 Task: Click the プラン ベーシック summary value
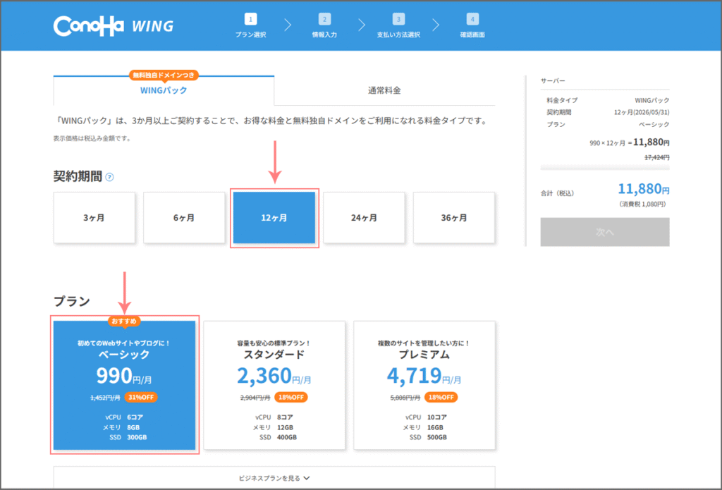coord(654,125)
